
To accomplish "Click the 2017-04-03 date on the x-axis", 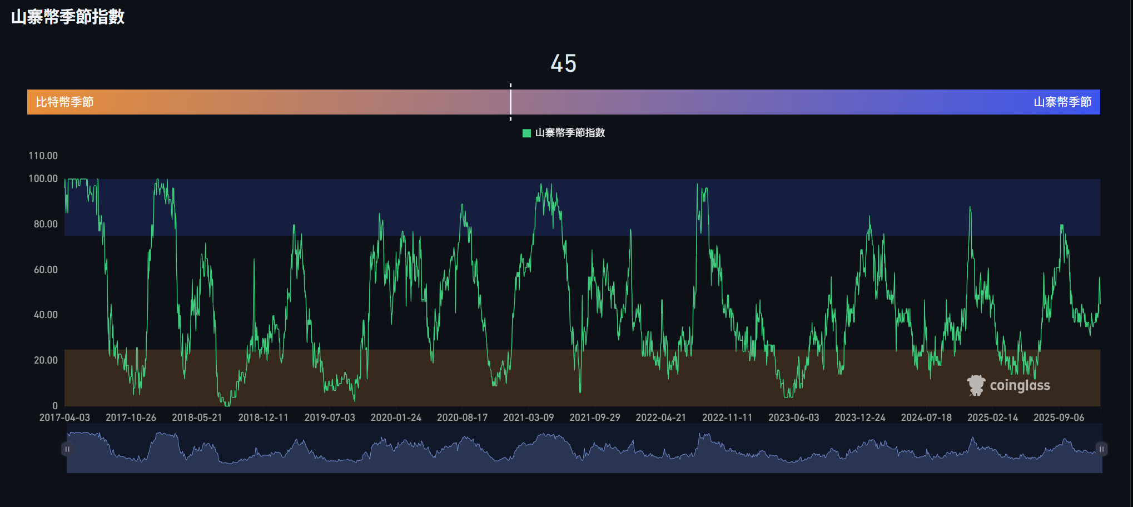I will 64,417.
